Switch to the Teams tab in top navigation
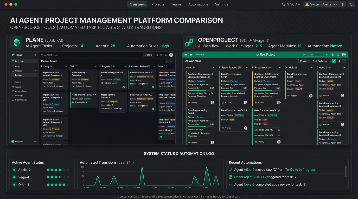Viewport: 358px width, 199px height. (176, 4)
